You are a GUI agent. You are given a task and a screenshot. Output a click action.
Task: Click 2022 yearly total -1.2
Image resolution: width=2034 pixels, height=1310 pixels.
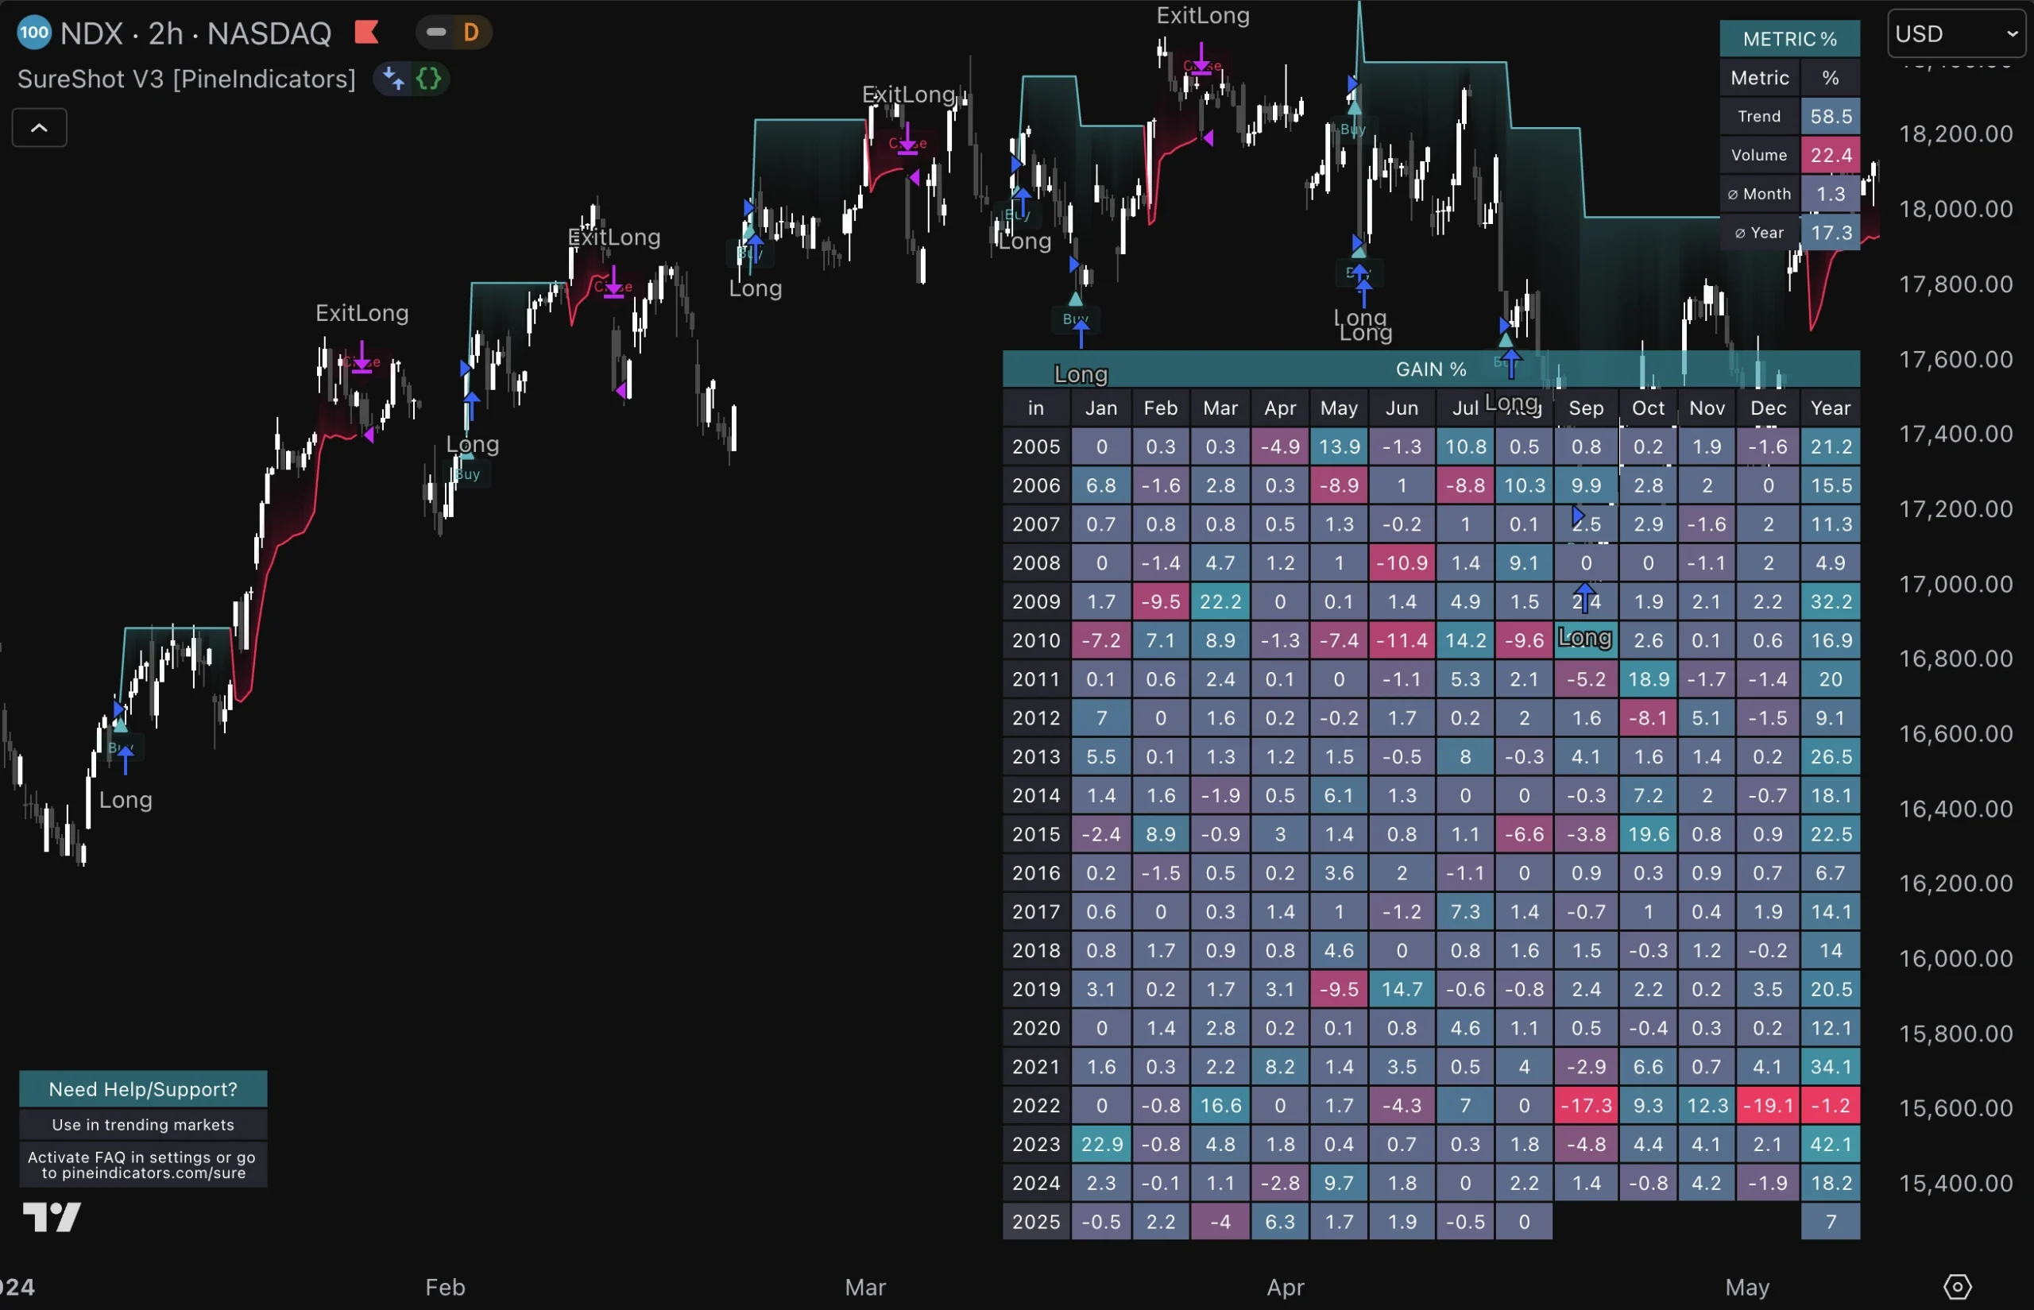1831,1106
